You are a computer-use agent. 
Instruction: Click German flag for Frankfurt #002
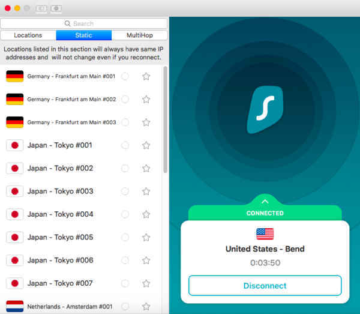pos(14,99)
